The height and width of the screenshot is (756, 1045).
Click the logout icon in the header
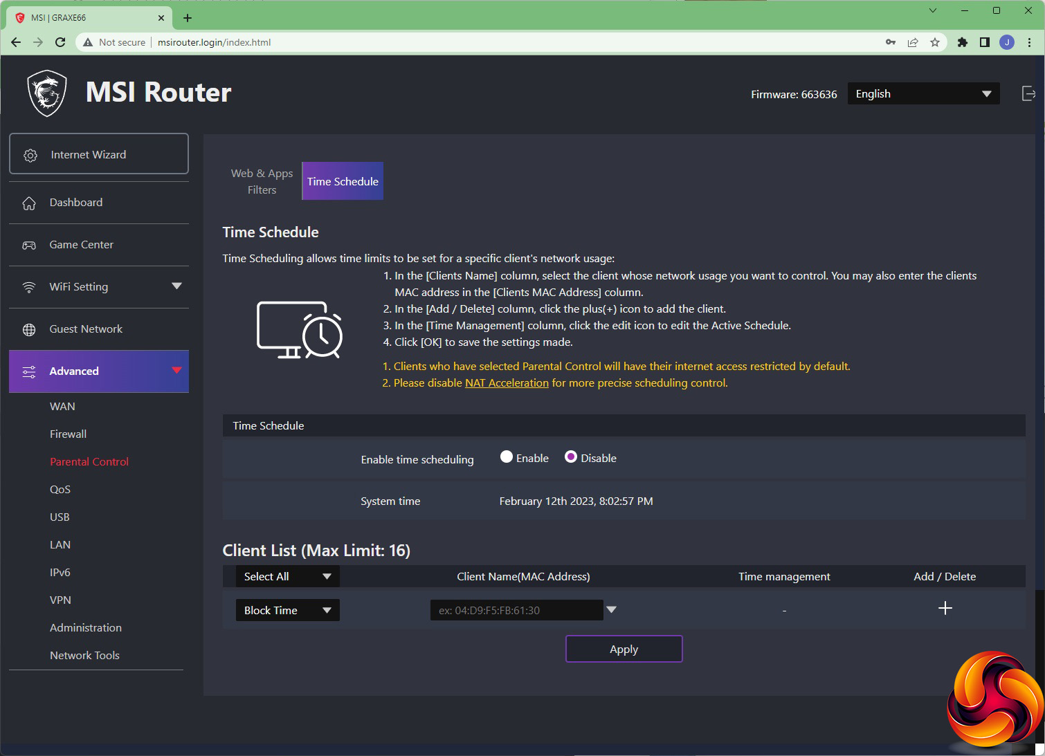click(x=1028, y=93)
